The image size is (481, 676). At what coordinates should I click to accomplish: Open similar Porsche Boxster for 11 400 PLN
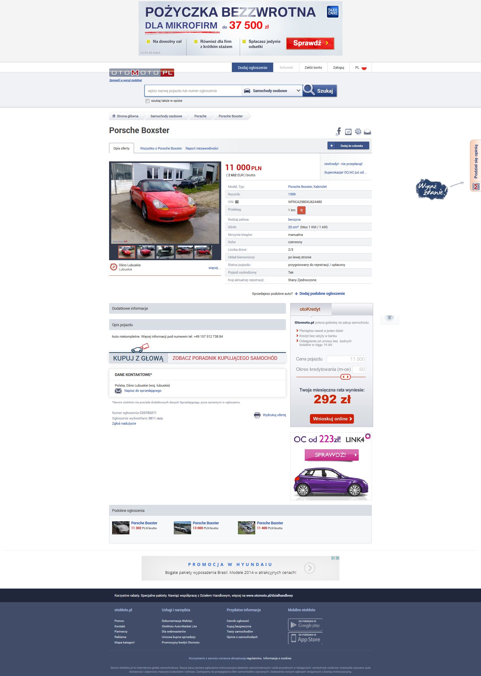tap(270, 523)
